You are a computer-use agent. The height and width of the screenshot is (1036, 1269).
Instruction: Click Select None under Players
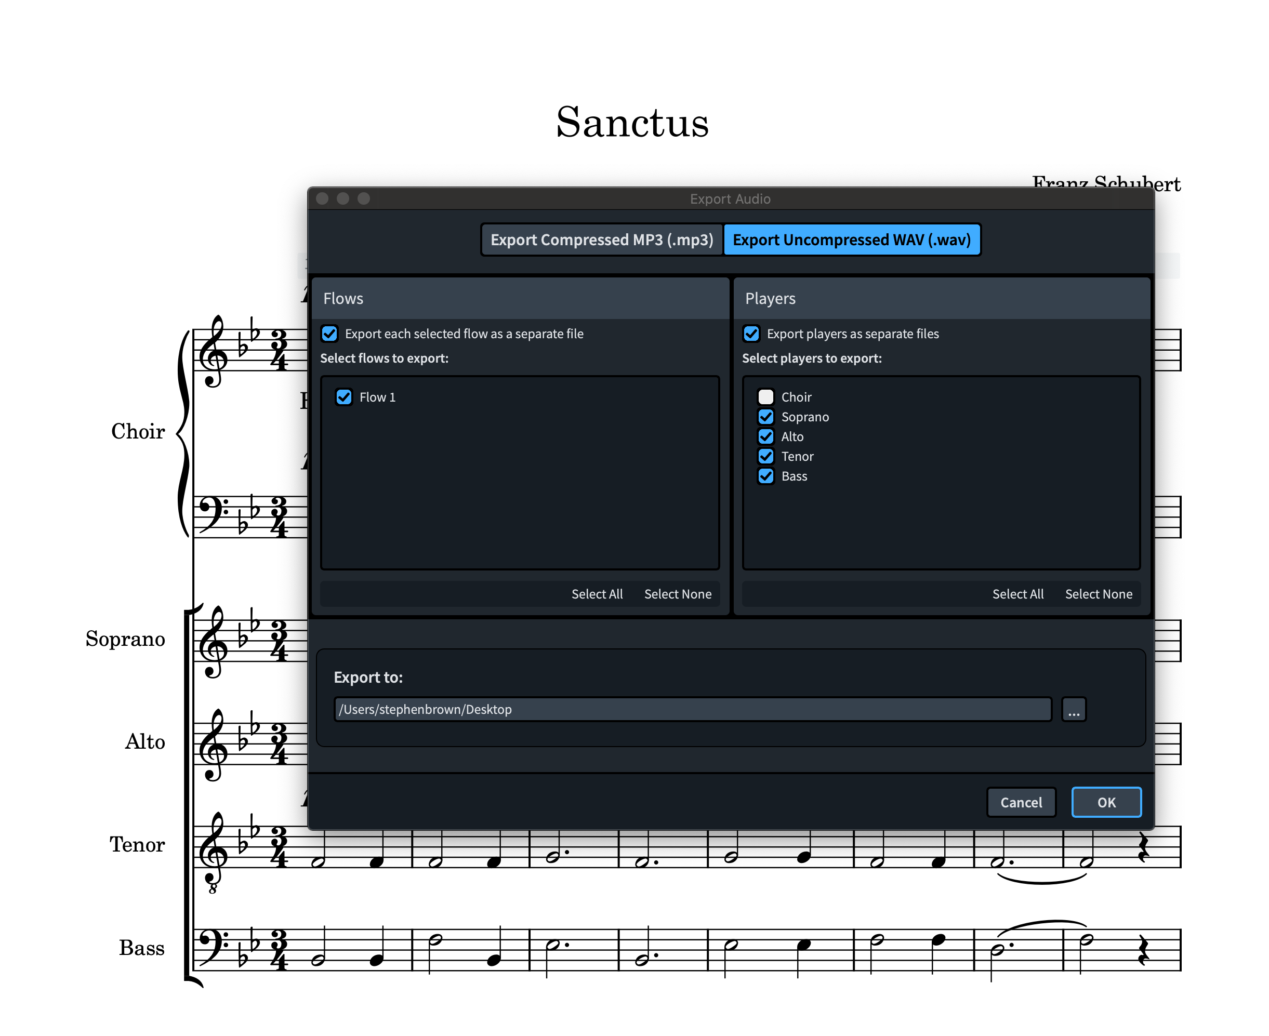pyautogui.click(x=1098, y=594)
